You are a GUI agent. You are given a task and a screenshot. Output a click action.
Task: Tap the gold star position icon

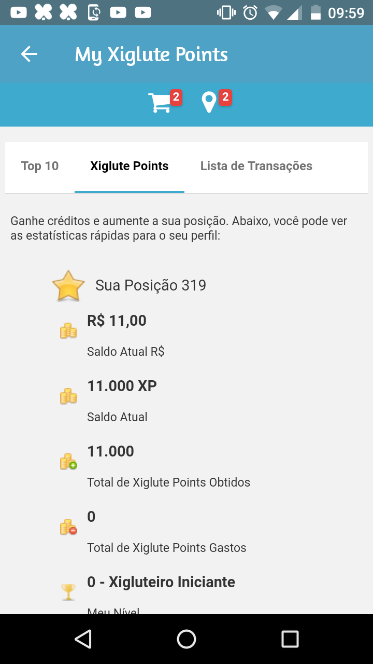[x=68, y=286]
